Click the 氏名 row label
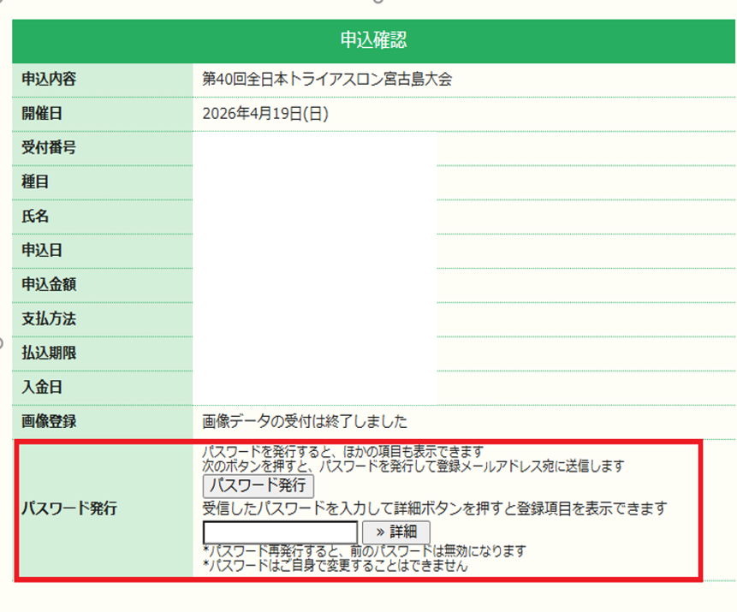Image resolution: width=737 pixels, height=612 pixels. click(35, 216)
